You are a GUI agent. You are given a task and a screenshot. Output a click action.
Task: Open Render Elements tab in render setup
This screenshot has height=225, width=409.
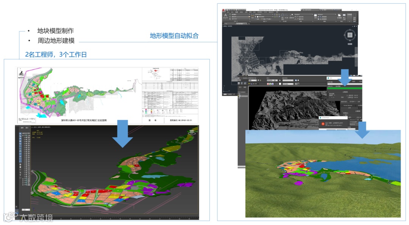point(348,106)
